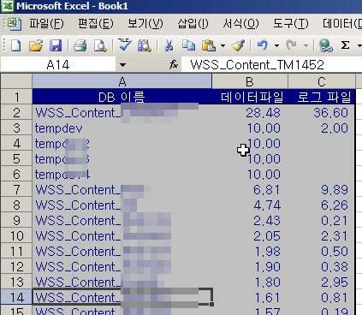
Task: Open the 도구(T) menu
Action: tap(291, 24)
